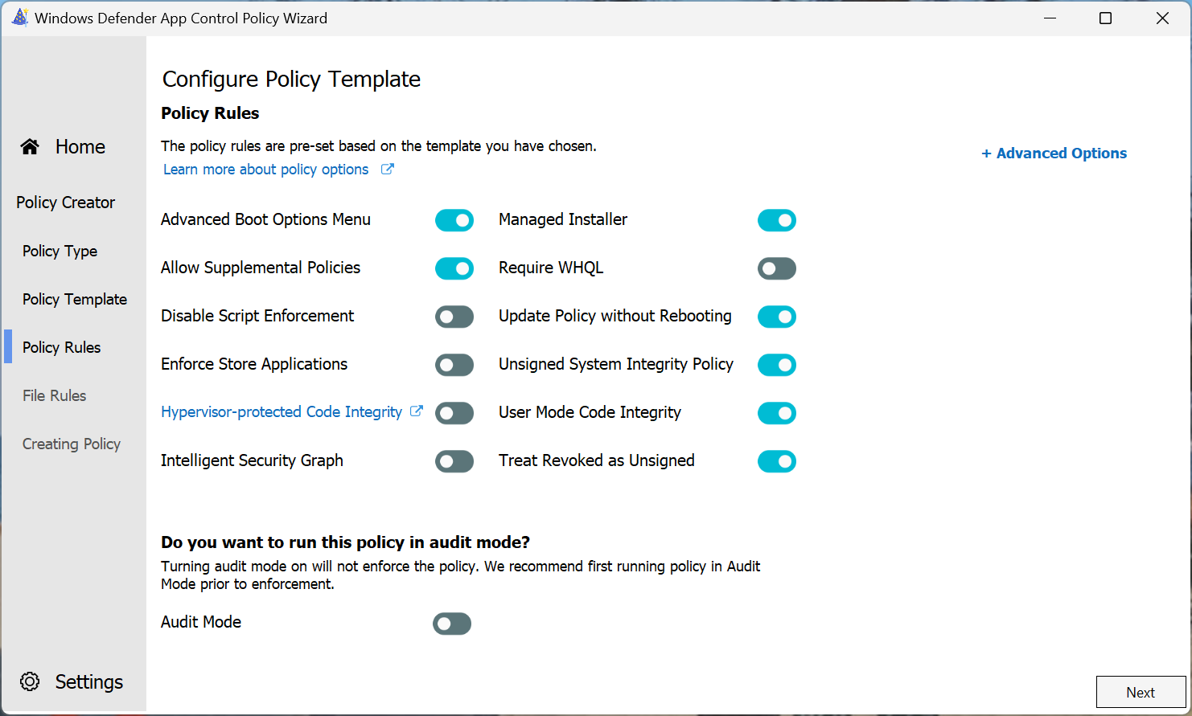The width and height of the screenshot is (1192, 716).
Task: Enable Disable Script Enforcement toggle
Action: (454, 317)
